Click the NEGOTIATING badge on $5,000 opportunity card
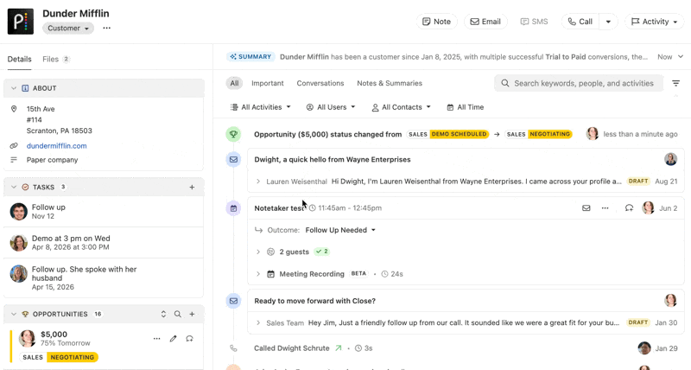This screenshot has width=691, height=370. 73,357
